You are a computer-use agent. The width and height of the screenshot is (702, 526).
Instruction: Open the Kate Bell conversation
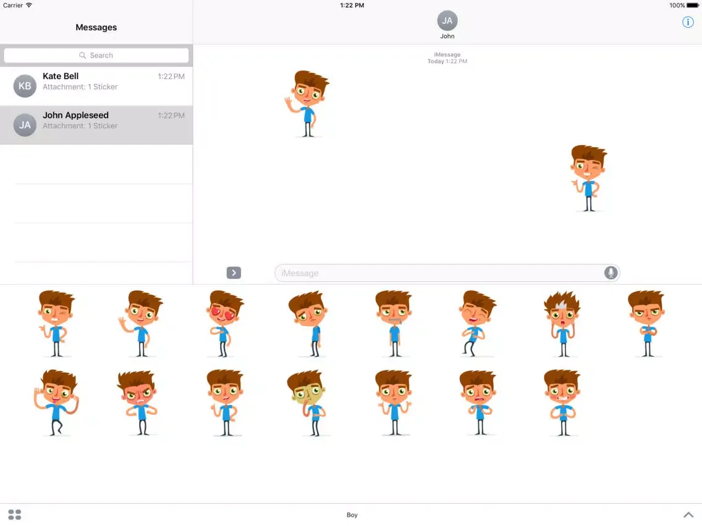point(96,86)
